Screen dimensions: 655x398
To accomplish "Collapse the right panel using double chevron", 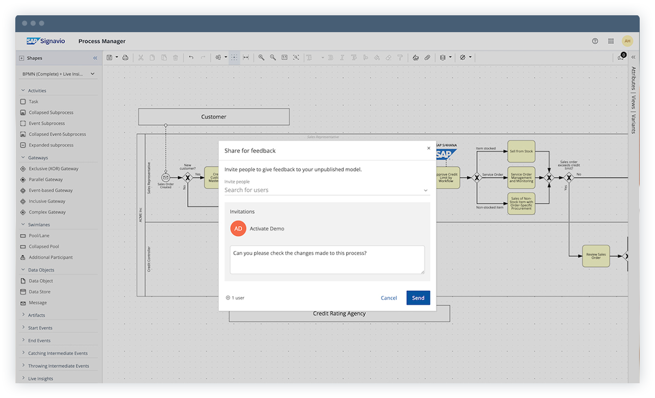I will [x=633, y=57].
